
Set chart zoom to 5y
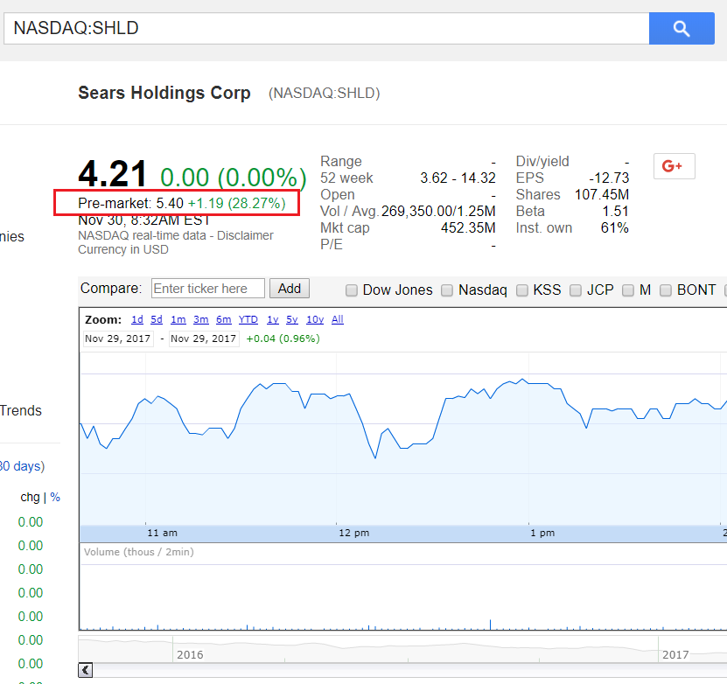292,319
